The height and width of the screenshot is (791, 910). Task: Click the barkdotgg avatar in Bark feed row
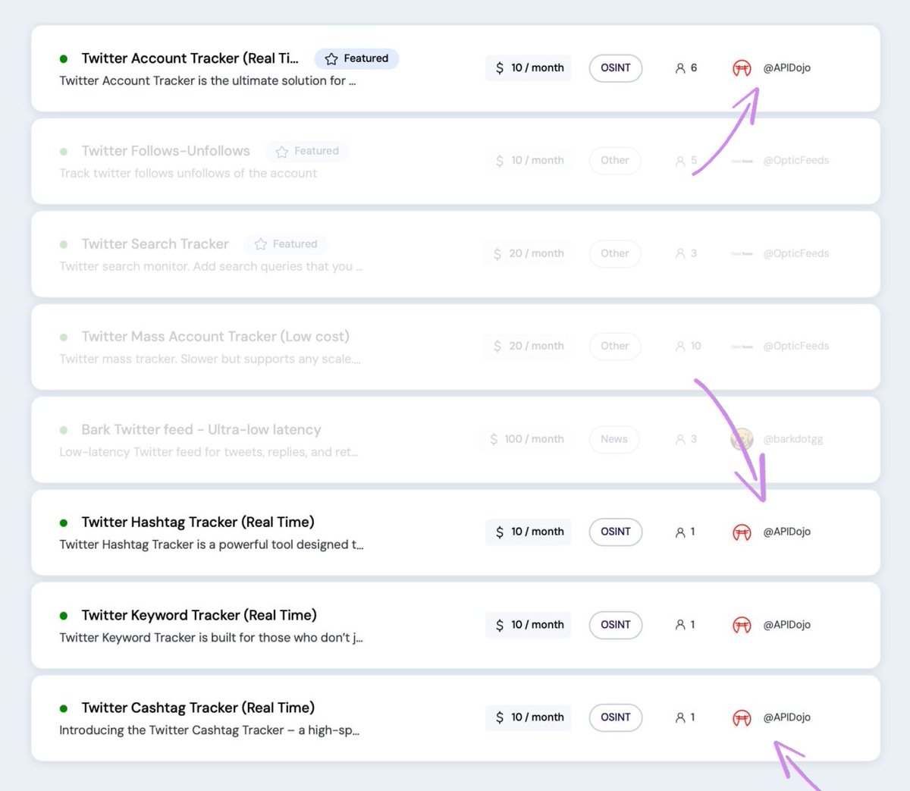coord(742,439)
